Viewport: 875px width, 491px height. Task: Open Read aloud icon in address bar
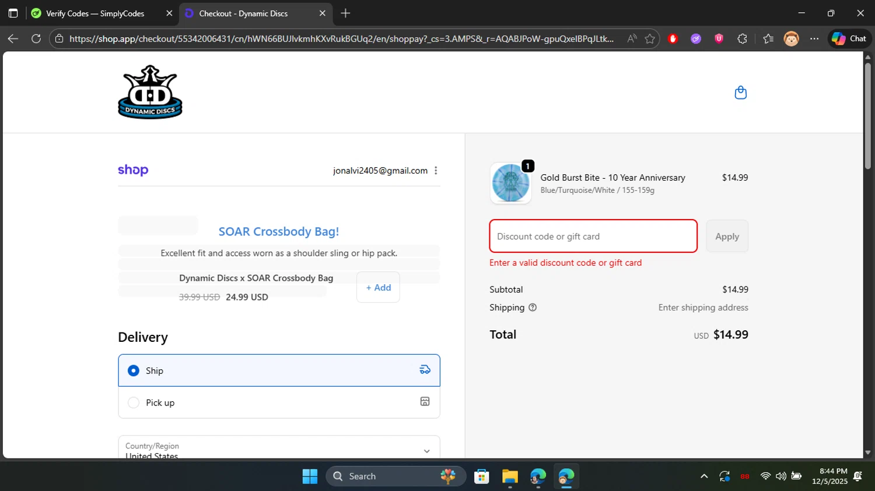pyautogui.click(x=632, y=38)
